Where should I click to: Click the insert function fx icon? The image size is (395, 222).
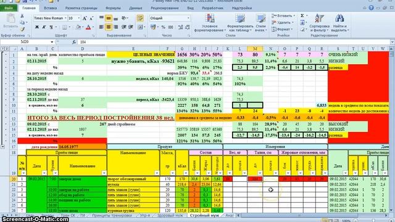pyautogui.click(x=74, y=42)
